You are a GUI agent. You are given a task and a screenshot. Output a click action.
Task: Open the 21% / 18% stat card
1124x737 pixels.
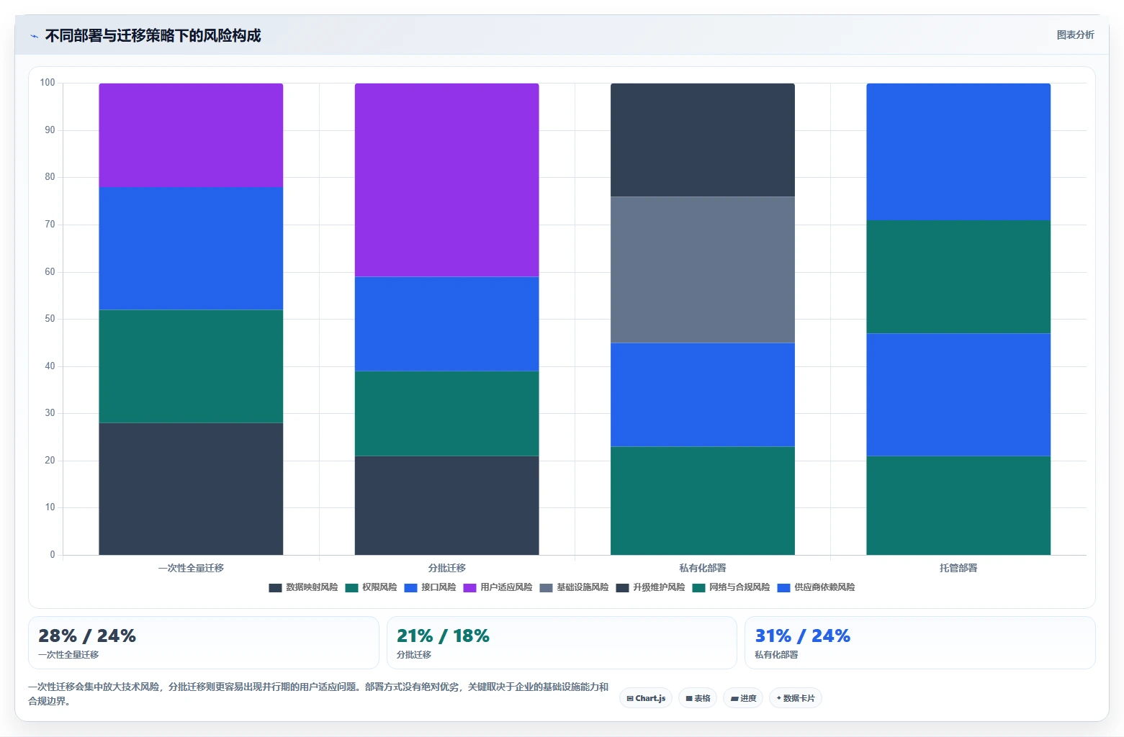tap(562, 643)
